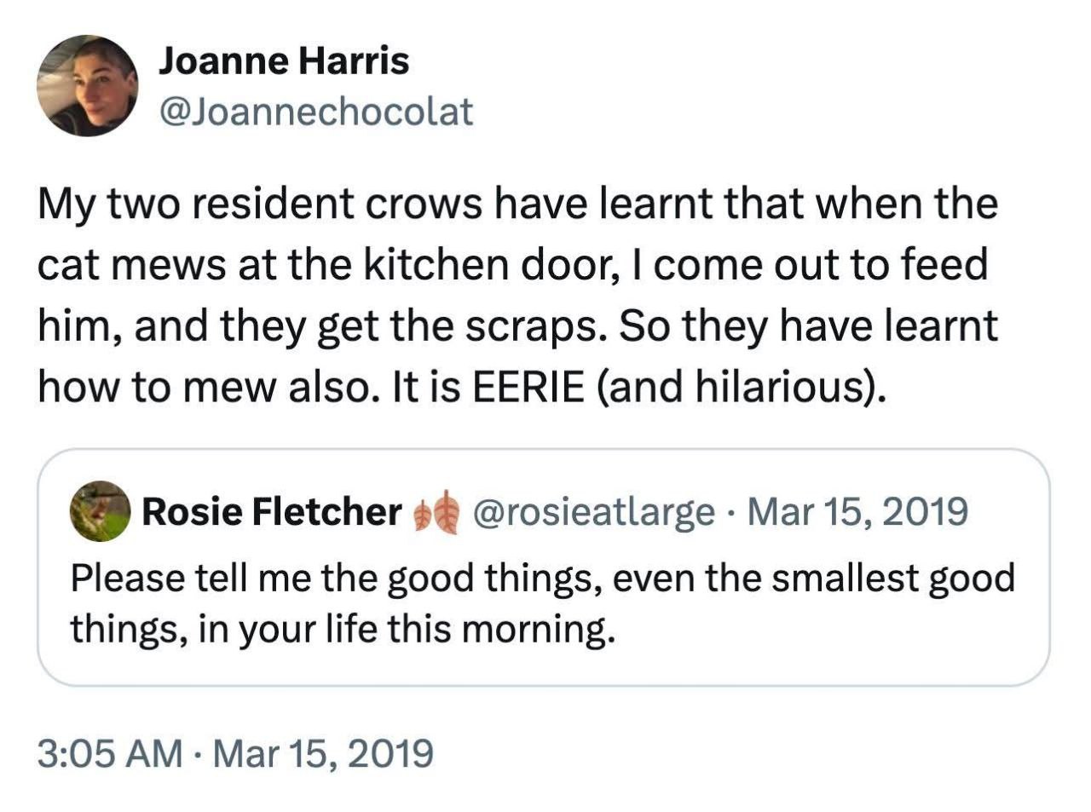Open Joanne Harris's profile picture

87,86
